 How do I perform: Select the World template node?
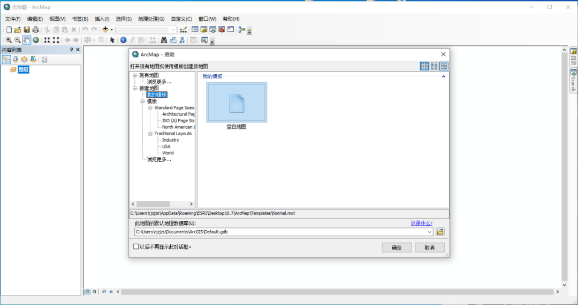tap(168, 153)
